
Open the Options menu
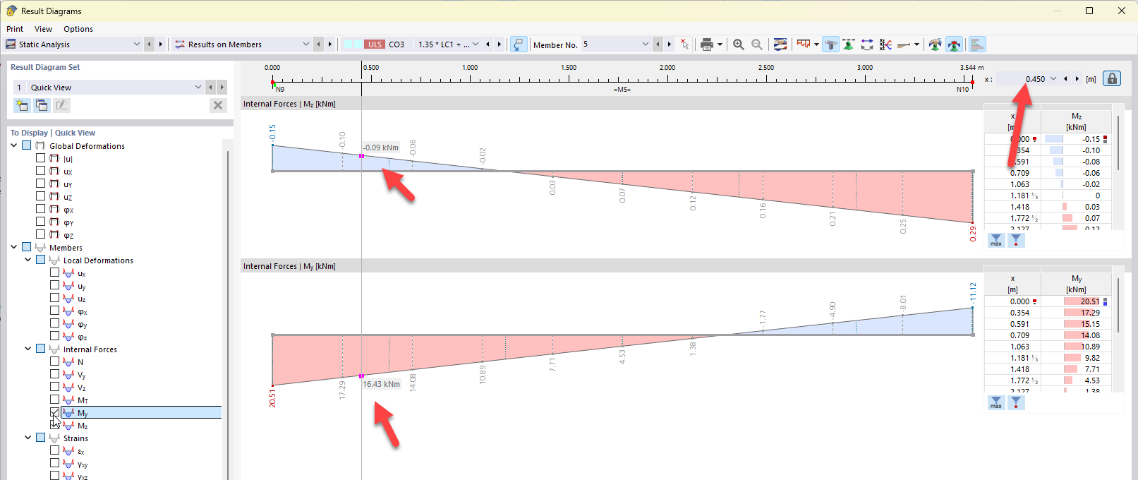(78, 29)
